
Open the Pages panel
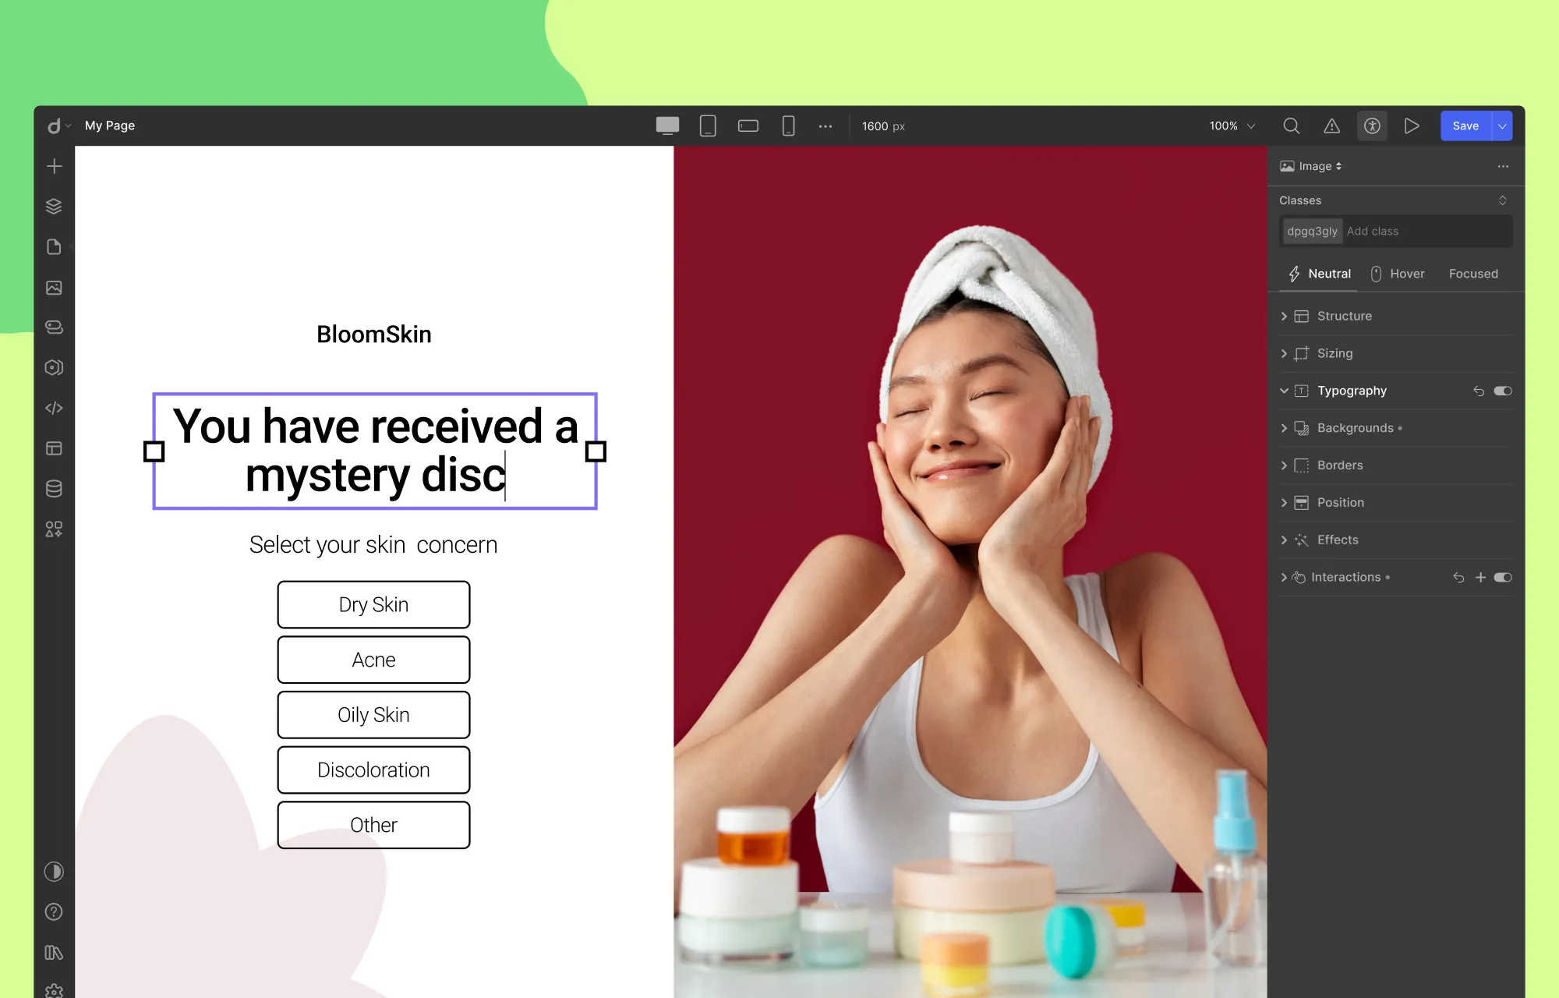[x=54, y=246]
